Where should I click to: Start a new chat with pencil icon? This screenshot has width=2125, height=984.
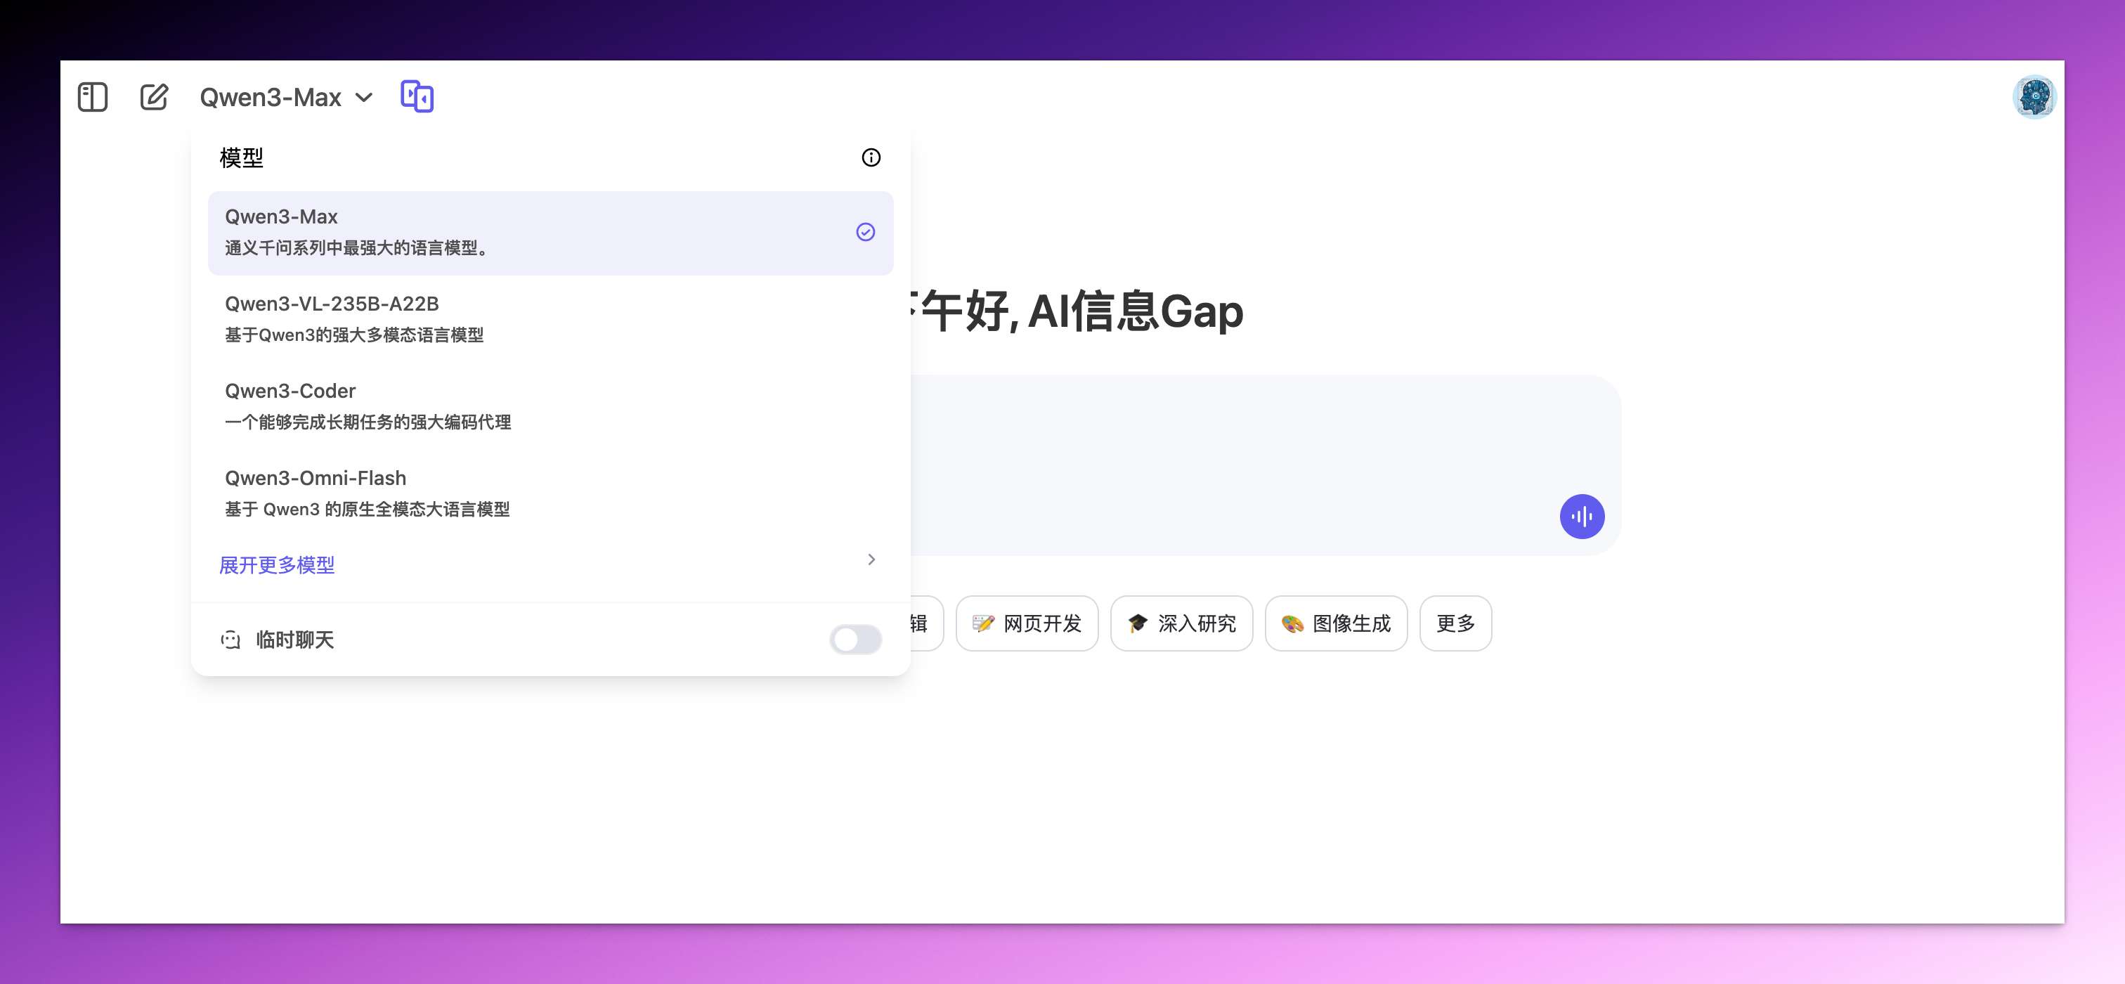click(153, 96)
